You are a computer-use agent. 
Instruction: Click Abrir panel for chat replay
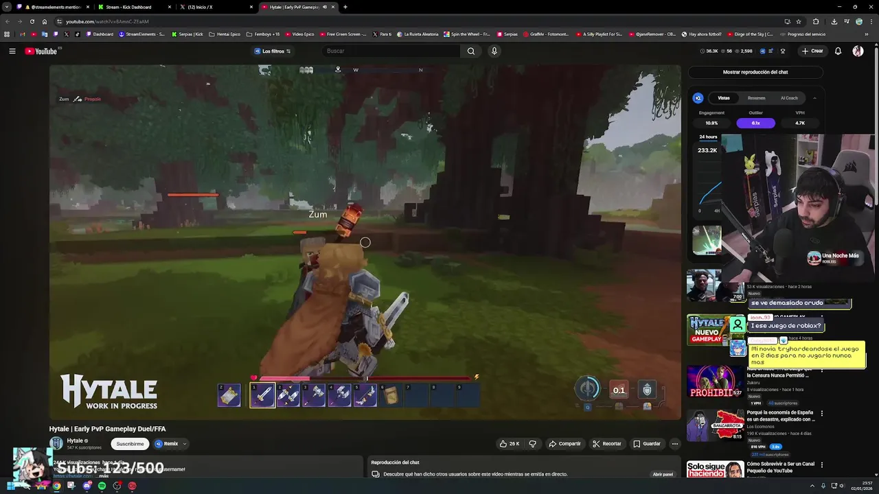[x=663, y=474]
